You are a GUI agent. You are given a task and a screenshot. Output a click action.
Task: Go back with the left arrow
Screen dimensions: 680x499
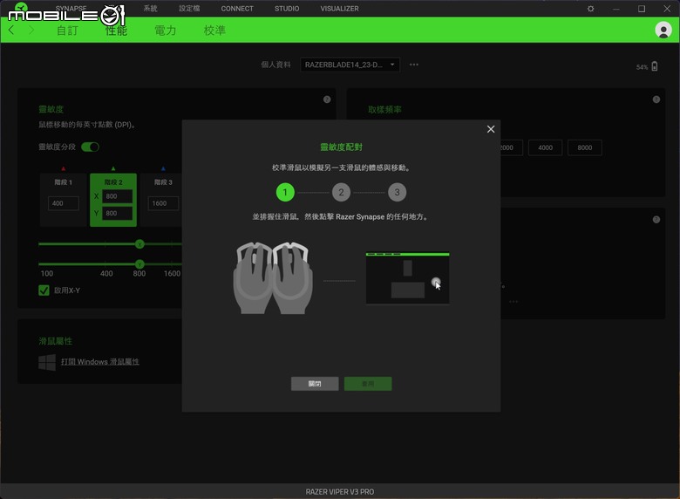[11, 30]
